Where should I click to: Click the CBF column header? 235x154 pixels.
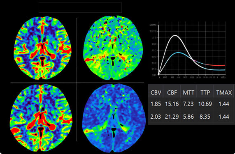coord(172,93)
